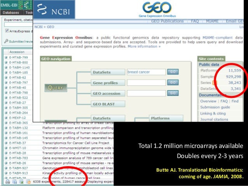Click the Gene profiles button
This screenshot has height=186, width=248.
pyautogui.click(x=108, y=83)
